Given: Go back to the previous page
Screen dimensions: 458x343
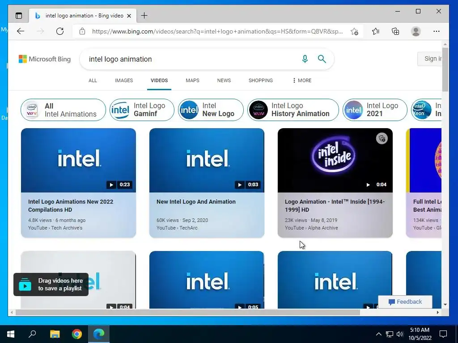Looking at the screenshot, I should [21, 31].
